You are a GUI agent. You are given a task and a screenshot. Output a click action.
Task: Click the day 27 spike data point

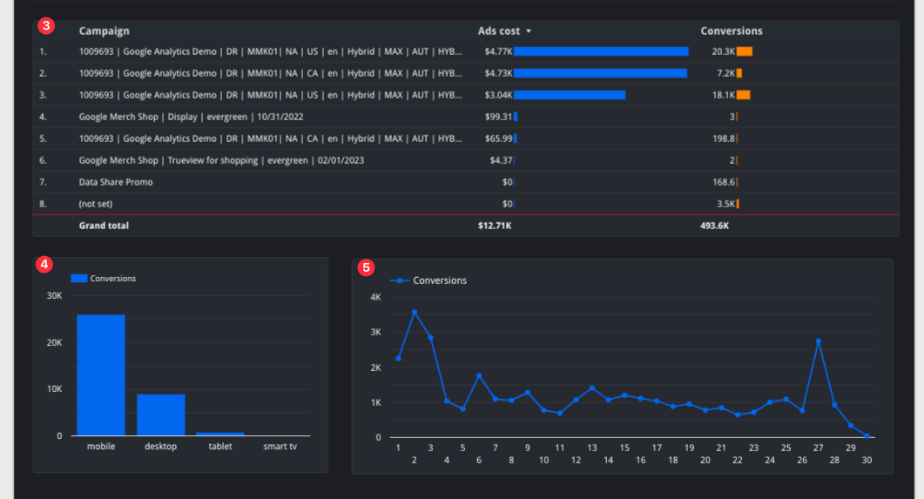(819, 341)
